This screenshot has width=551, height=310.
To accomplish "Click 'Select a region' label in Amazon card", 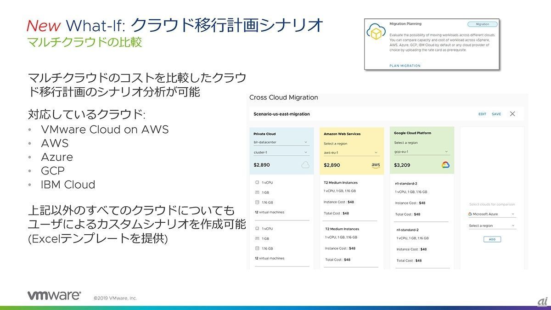I will tap(335, 144).
